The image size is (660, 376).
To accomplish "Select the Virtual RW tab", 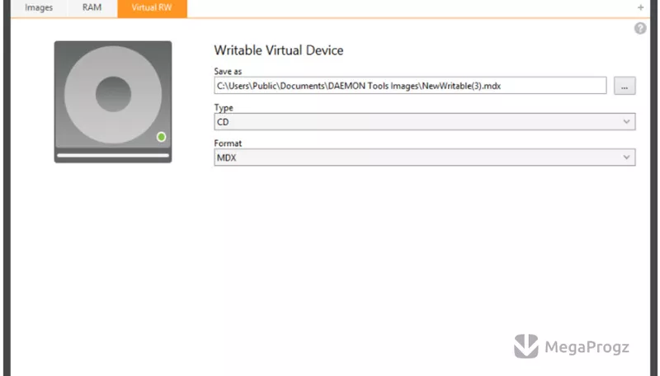I will click(x=152, y=7).
